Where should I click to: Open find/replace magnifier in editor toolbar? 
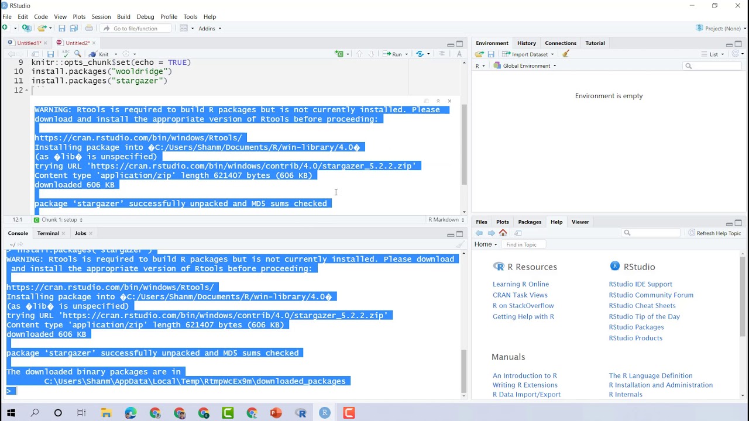click(x=77, y=54)
